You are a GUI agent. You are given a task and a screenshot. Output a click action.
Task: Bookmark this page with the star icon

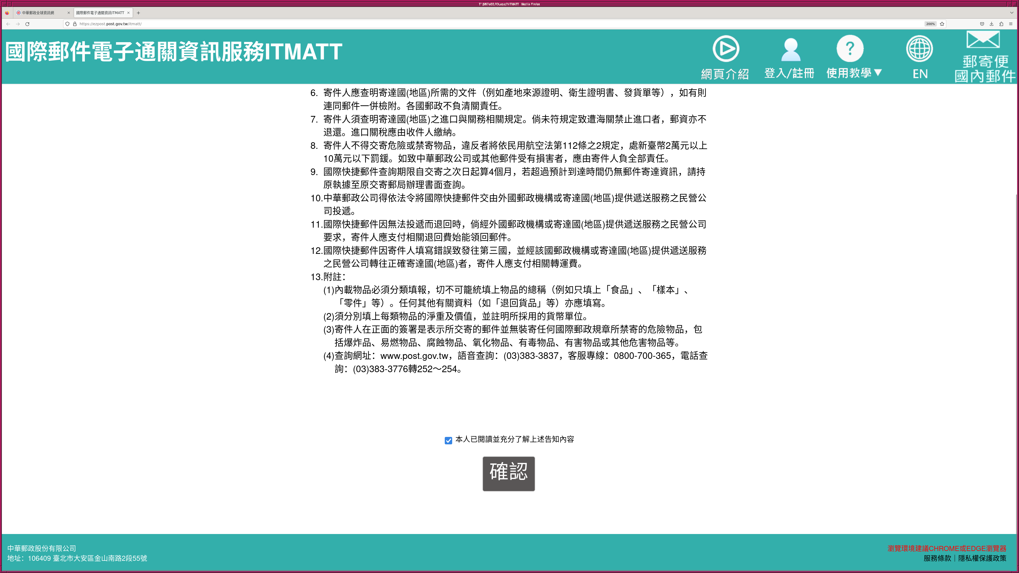pyautogui.click(x=942, y=24)
